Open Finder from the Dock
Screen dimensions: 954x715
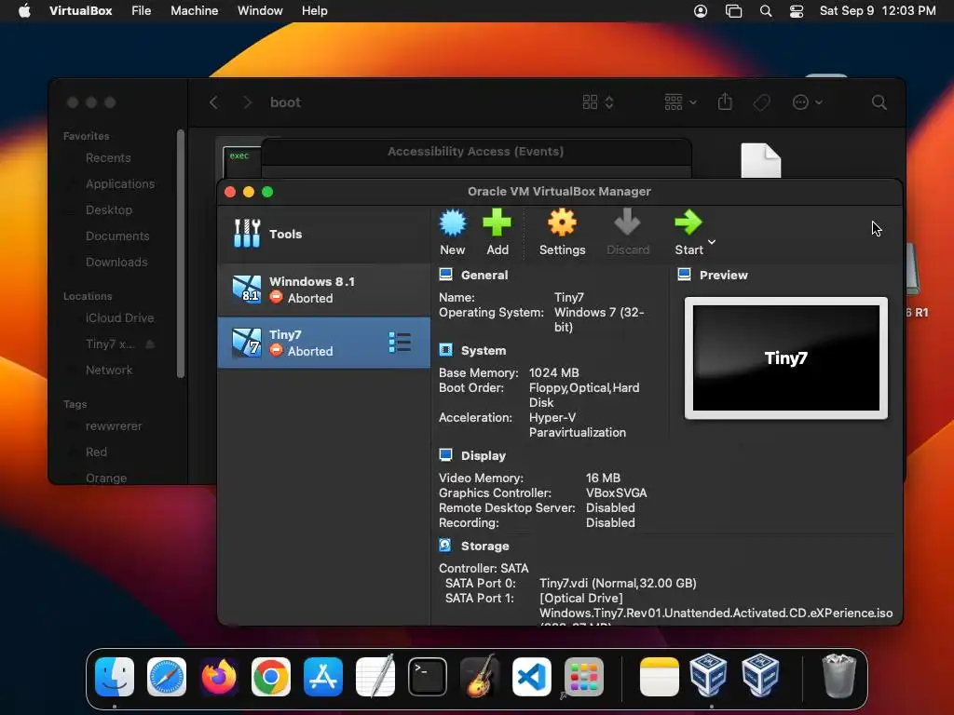115,677
